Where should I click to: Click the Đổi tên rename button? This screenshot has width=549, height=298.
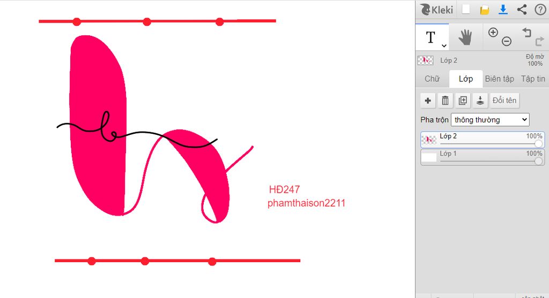(x=504, y=101)
